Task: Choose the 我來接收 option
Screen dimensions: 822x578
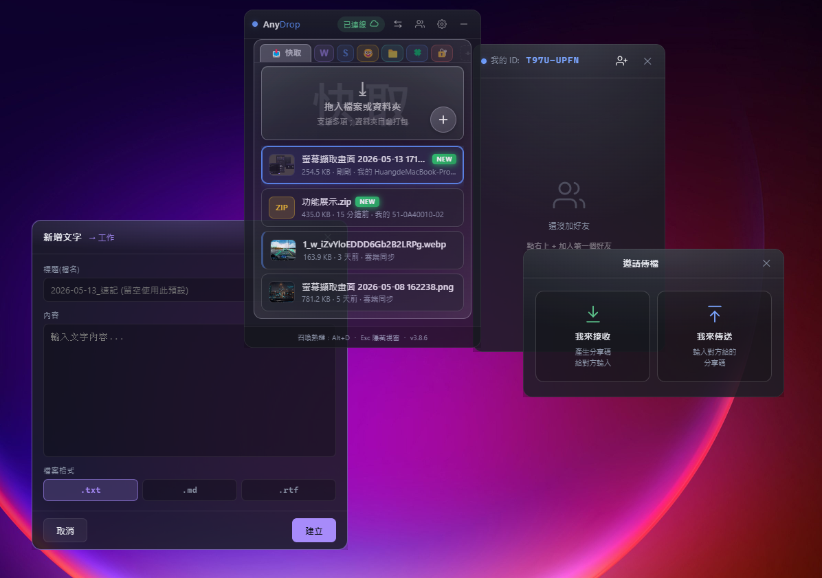Action: coord(593,337)
